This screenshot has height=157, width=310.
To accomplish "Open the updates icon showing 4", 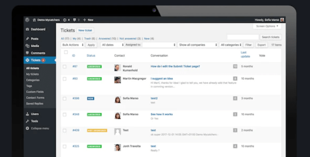I will coord(65,20).
